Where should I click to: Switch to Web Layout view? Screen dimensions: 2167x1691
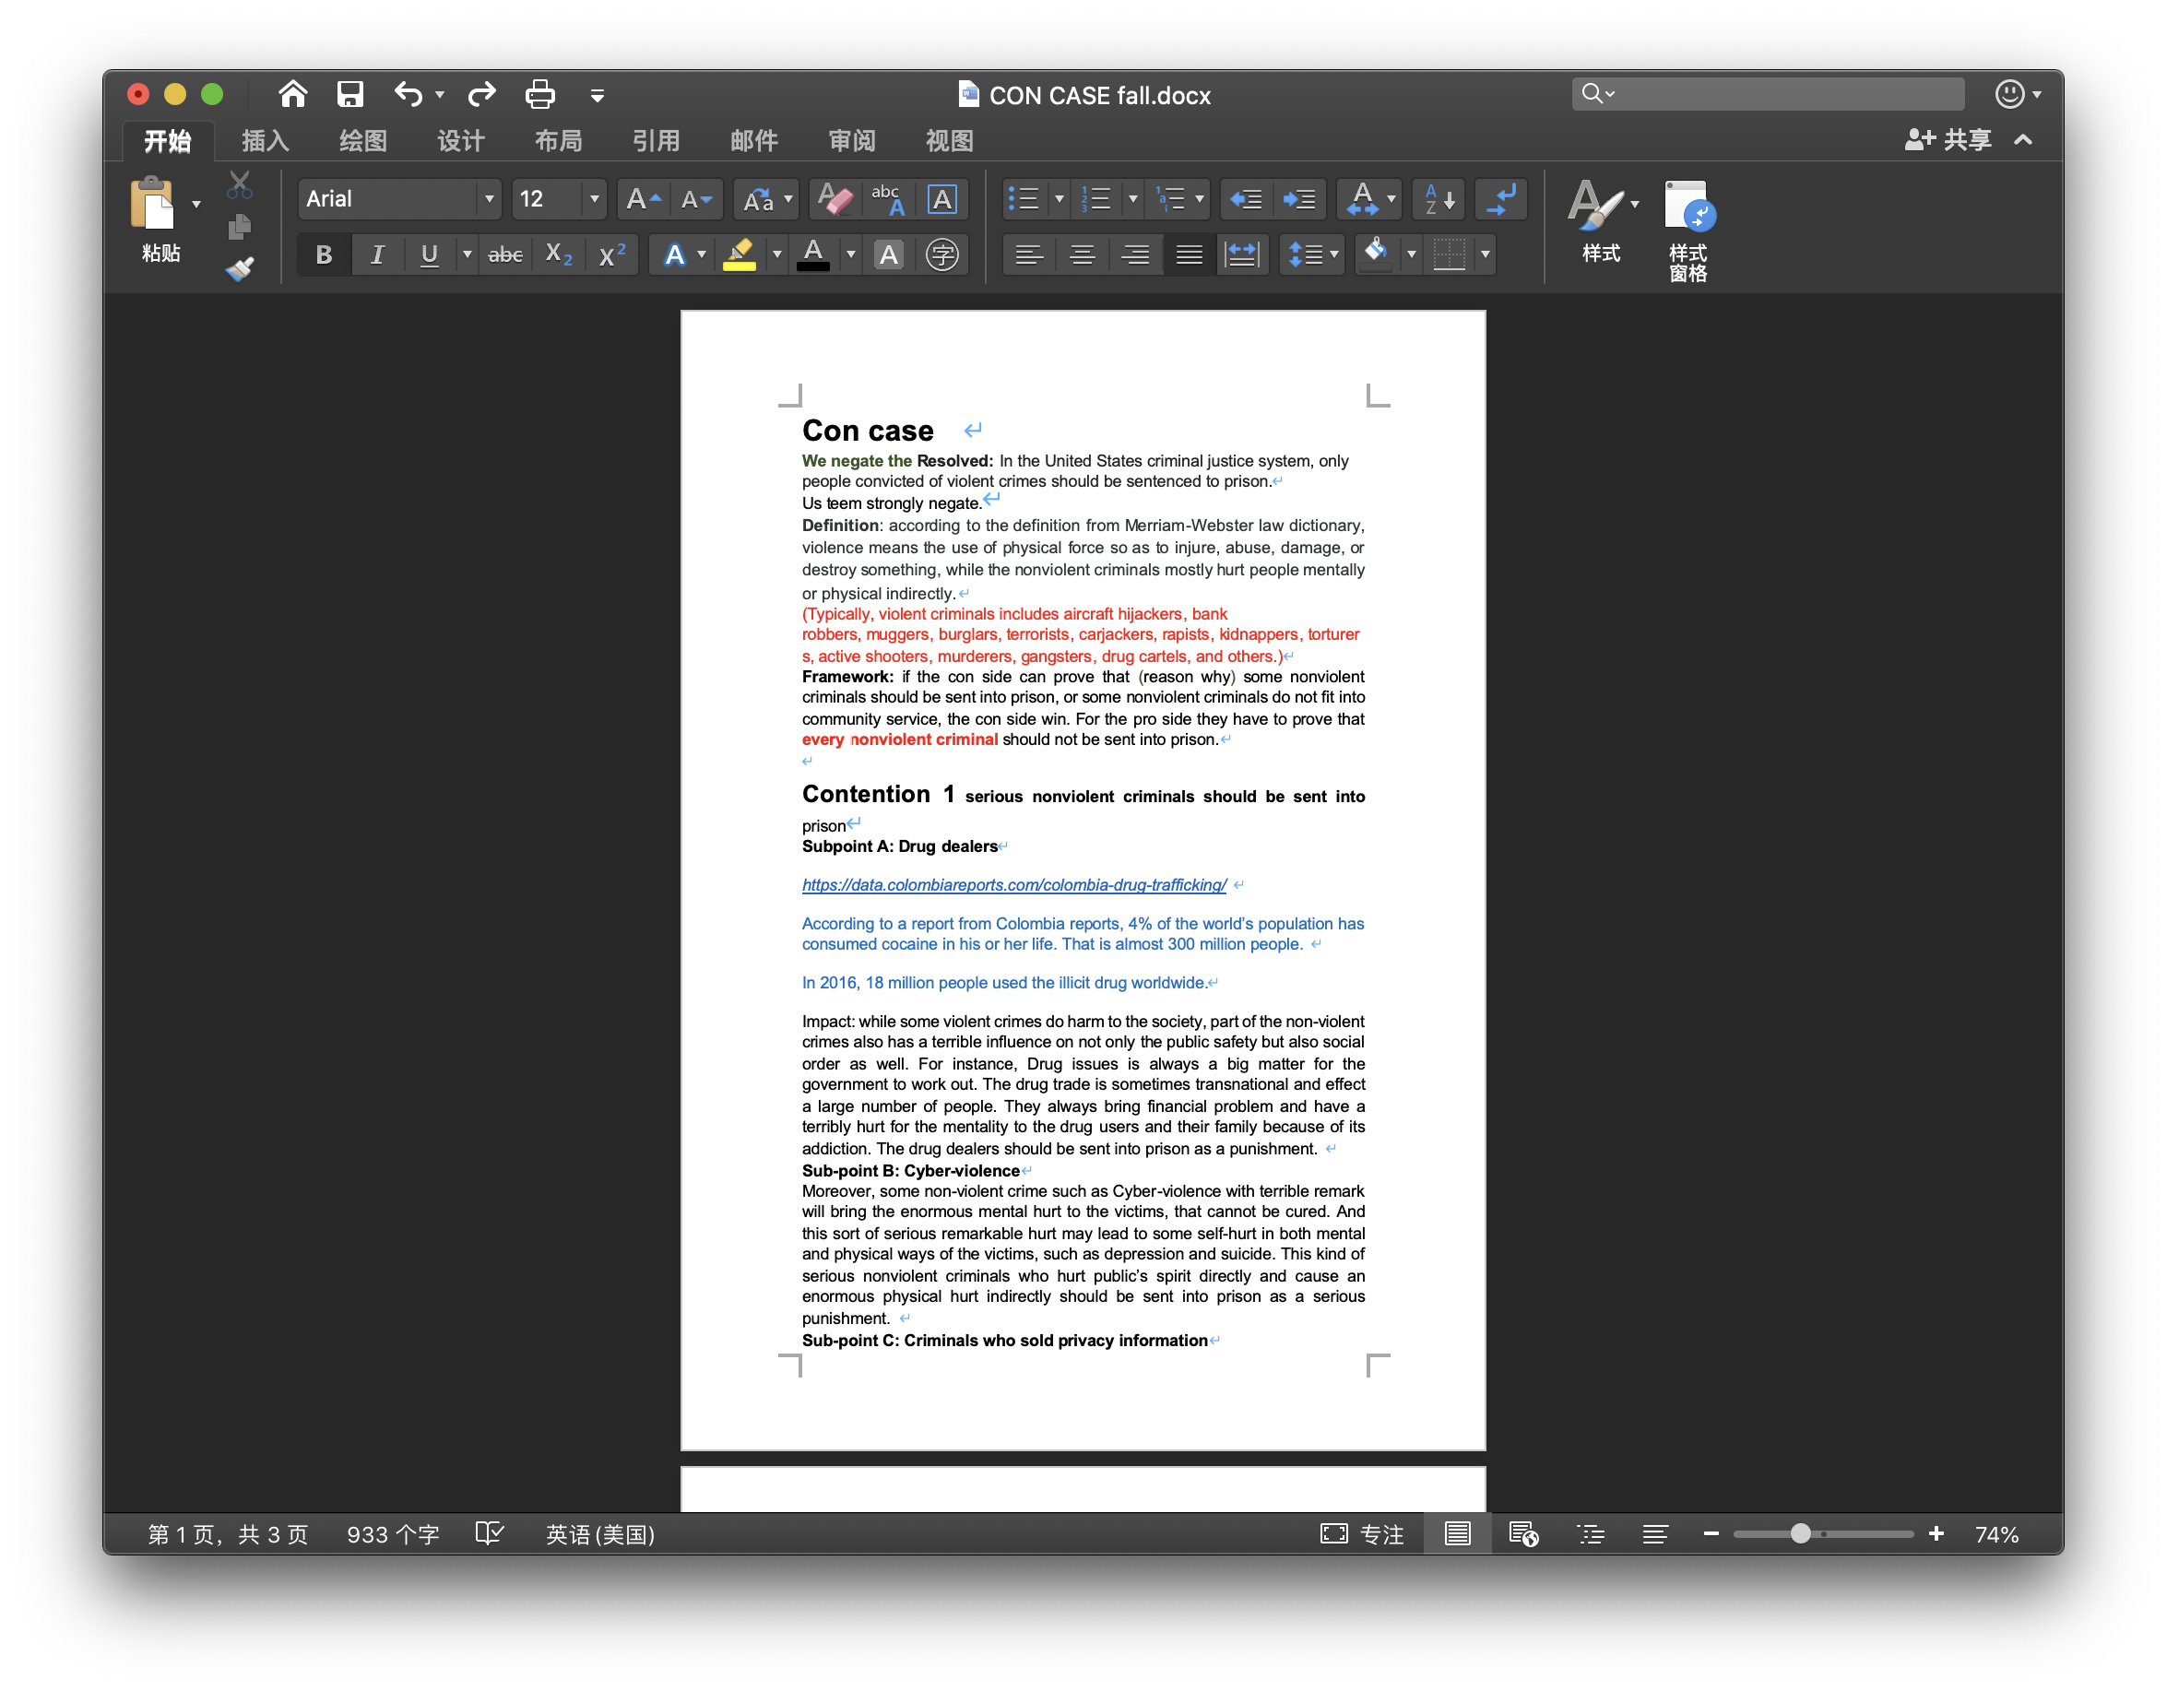click(1523, 1534)
